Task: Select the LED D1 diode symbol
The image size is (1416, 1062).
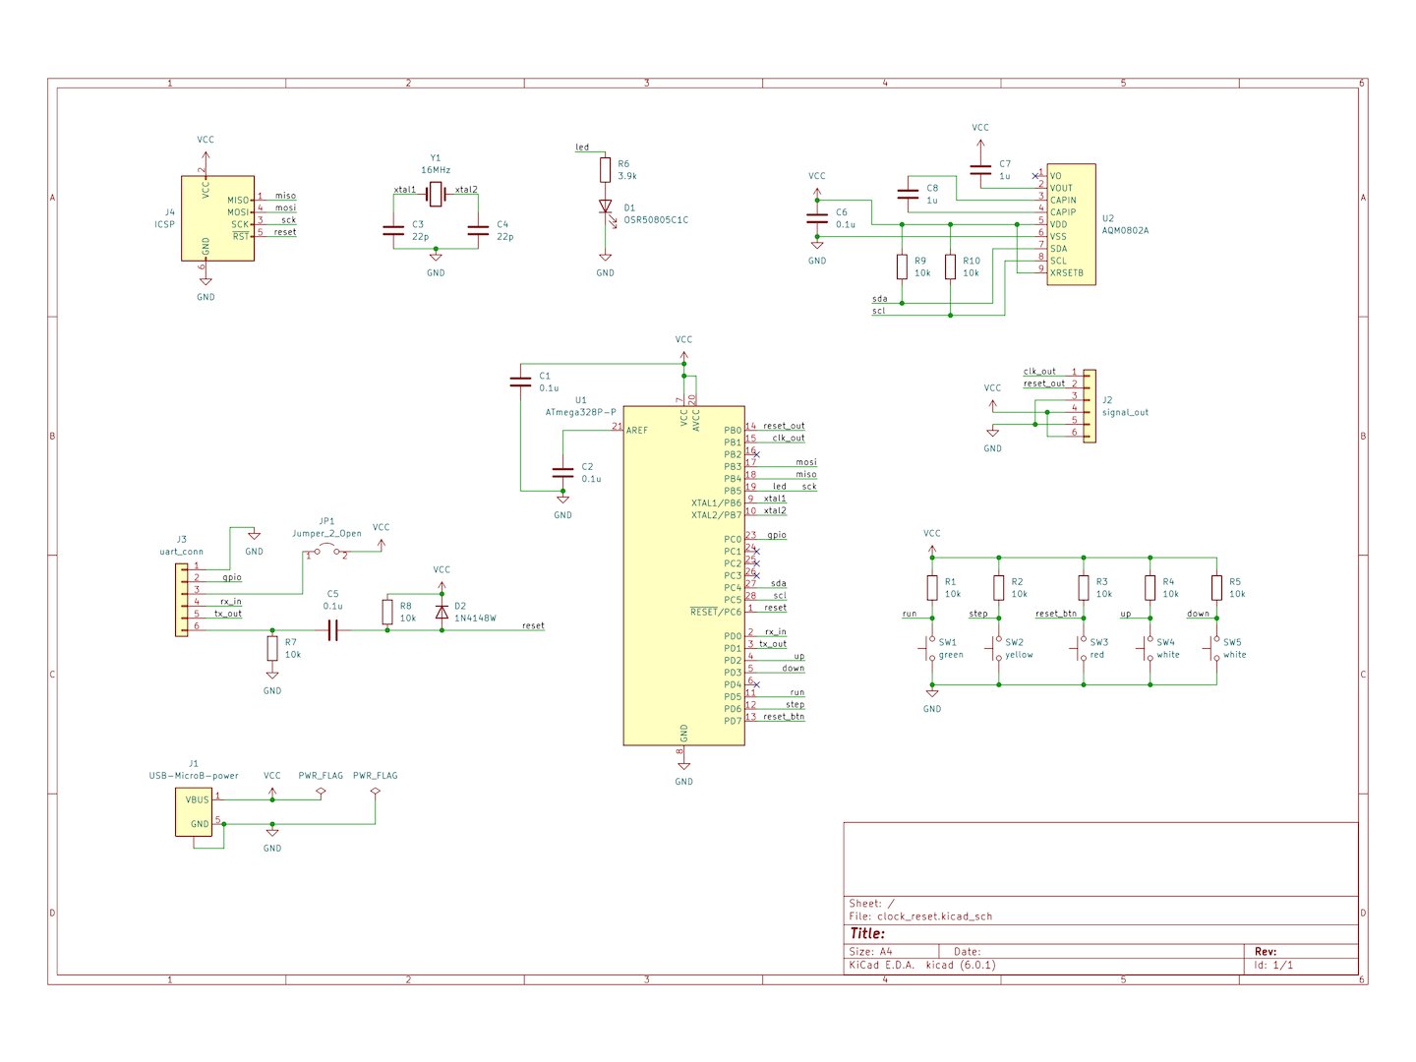Action: point(605,207)
